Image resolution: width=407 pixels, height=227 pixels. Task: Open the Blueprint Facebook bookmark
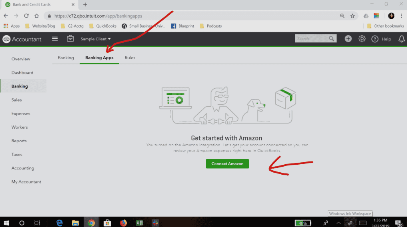[182, 26]
